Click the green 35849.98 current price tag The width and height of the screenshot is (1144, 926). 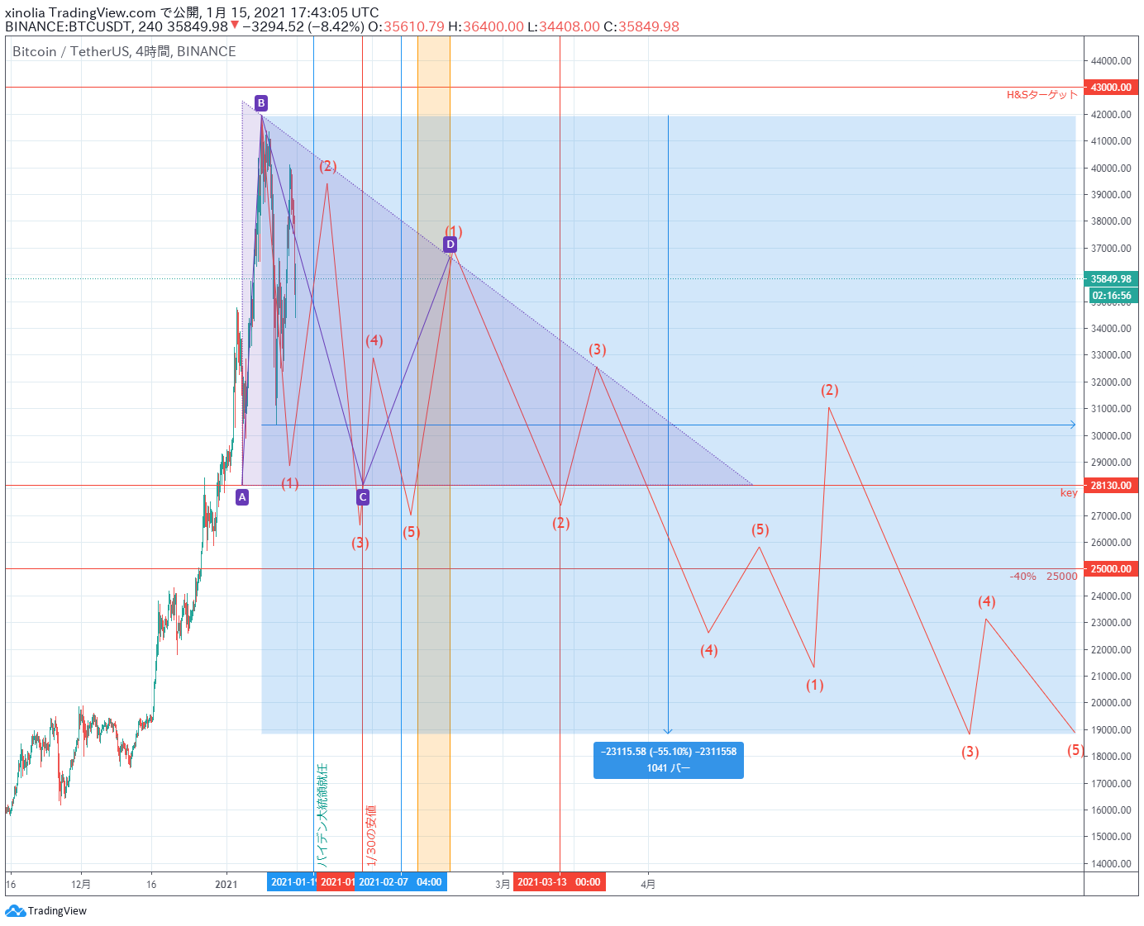tap(1111, 279)
